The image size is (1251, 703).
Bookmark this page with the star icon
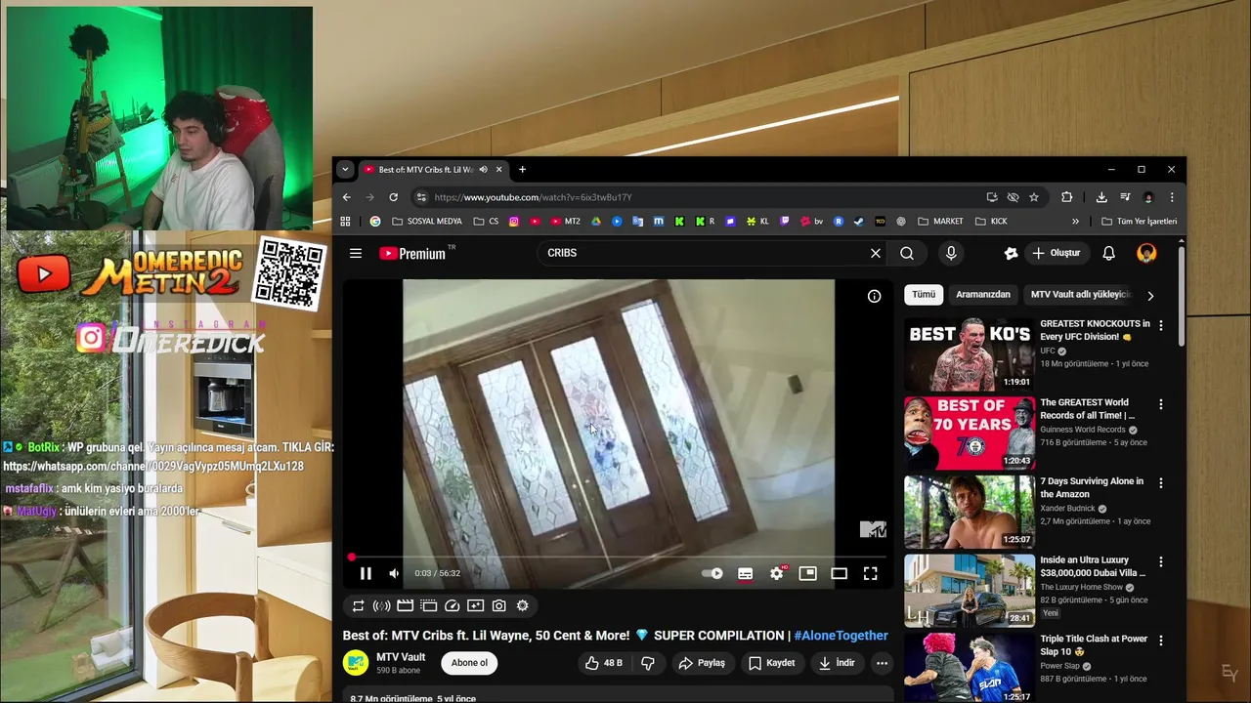click(x=1034, y=197)
